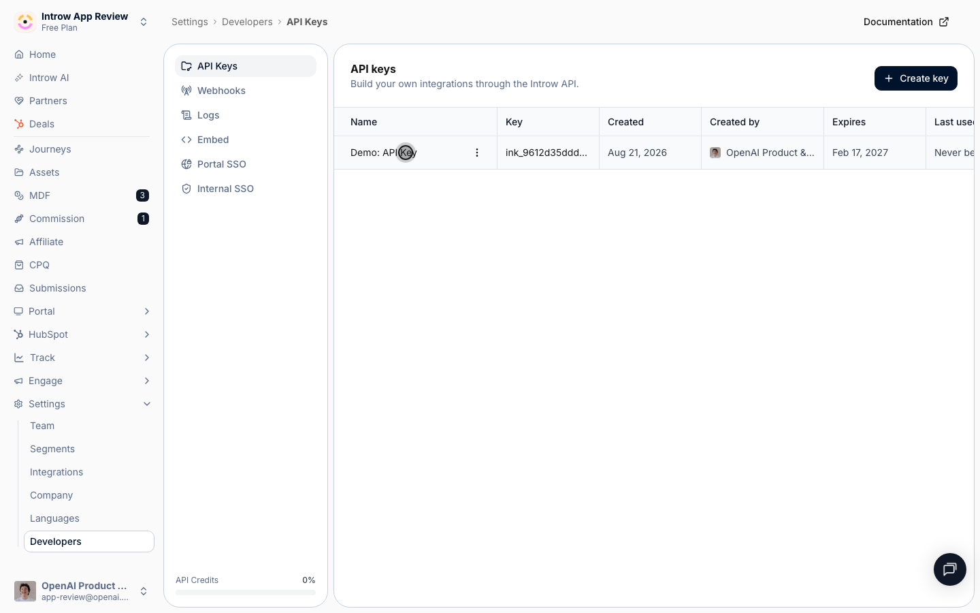This screenshot has height=613, width=980.
Task: Open the chat widget bubble
Action: tap(950, 569)
